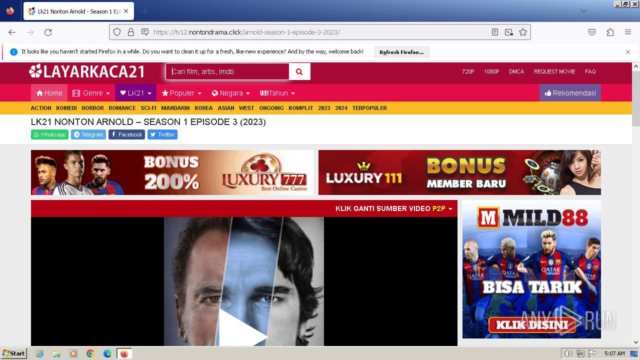Go to the Home menu item

click(49, 93)
